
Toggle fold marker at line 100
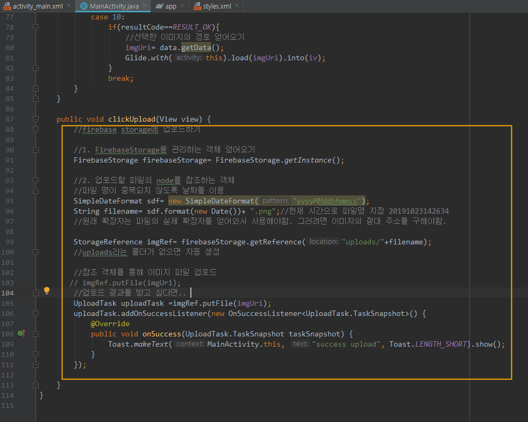click(x=35, y=252)
